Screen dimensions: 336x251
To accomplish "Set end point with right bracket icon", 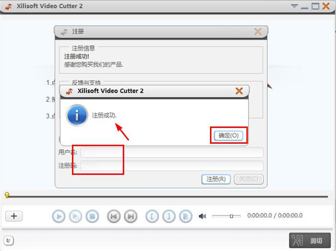I will pos(169,216).
